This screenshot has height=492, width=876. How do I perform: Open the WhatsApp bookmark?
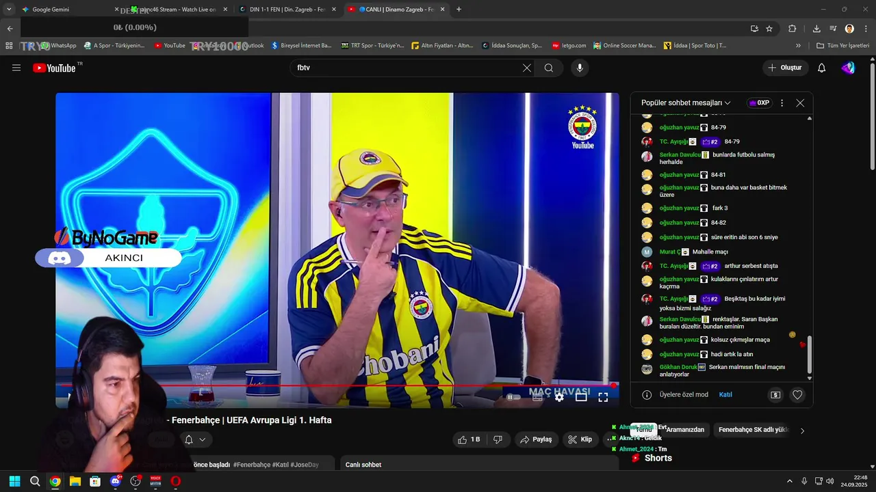pyautogui.click(x=59, y=46)
